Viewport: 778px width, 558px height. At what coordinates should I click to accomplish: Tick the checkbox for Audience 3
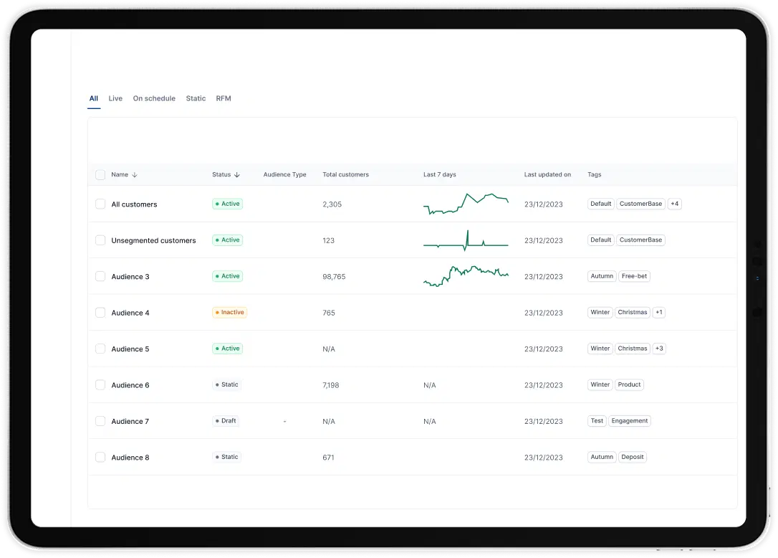[x=100, y=276]
